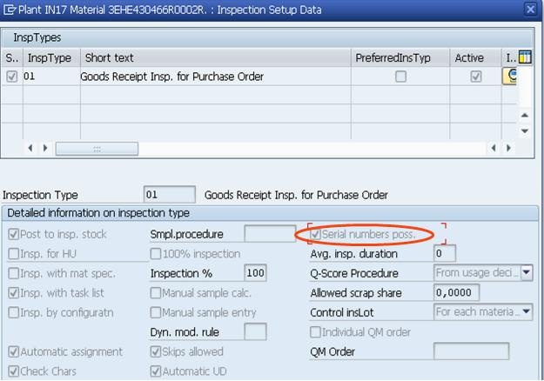Open inspection details icon in row 01
The image size is (544, 381).
(x=510, y=77)
